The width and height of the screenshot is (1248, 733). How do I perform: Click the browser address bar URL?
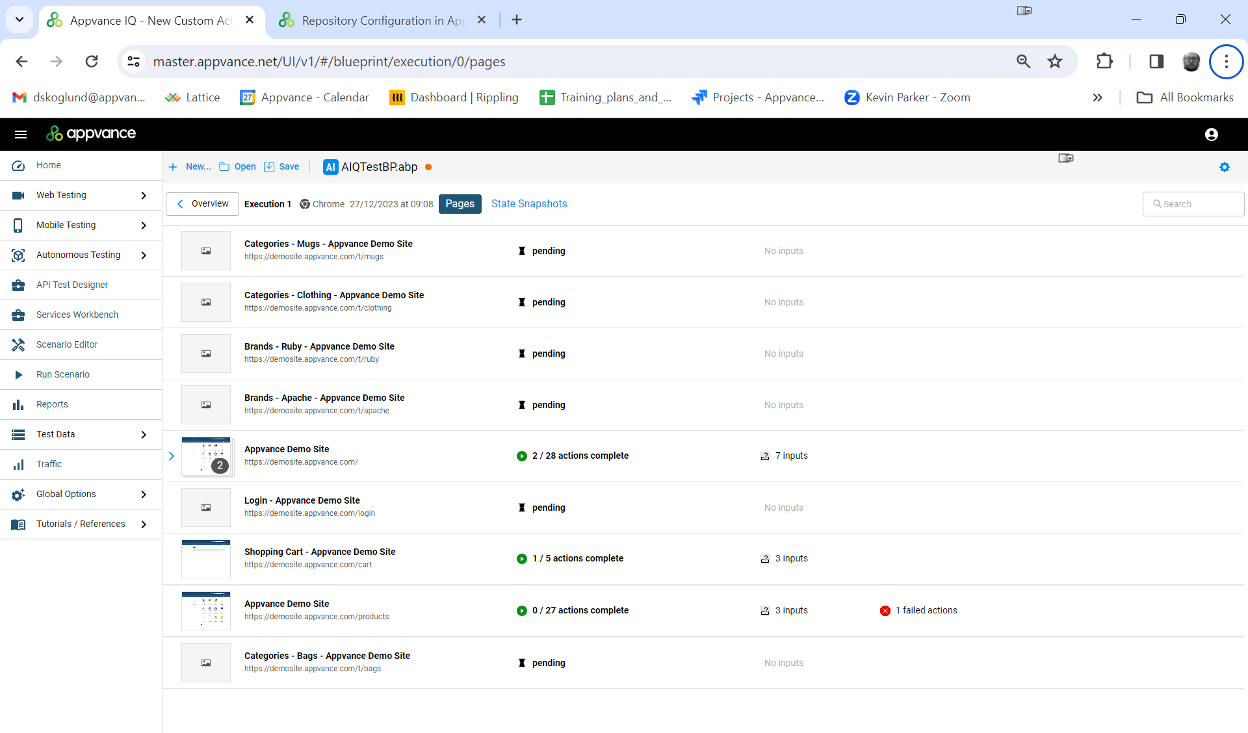(x=329, y=62)
